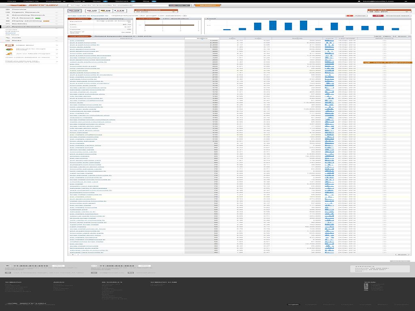The height and width of the screenshot is (311, 415).
Task: Click the red PDF icon
Action: [378, 16]
